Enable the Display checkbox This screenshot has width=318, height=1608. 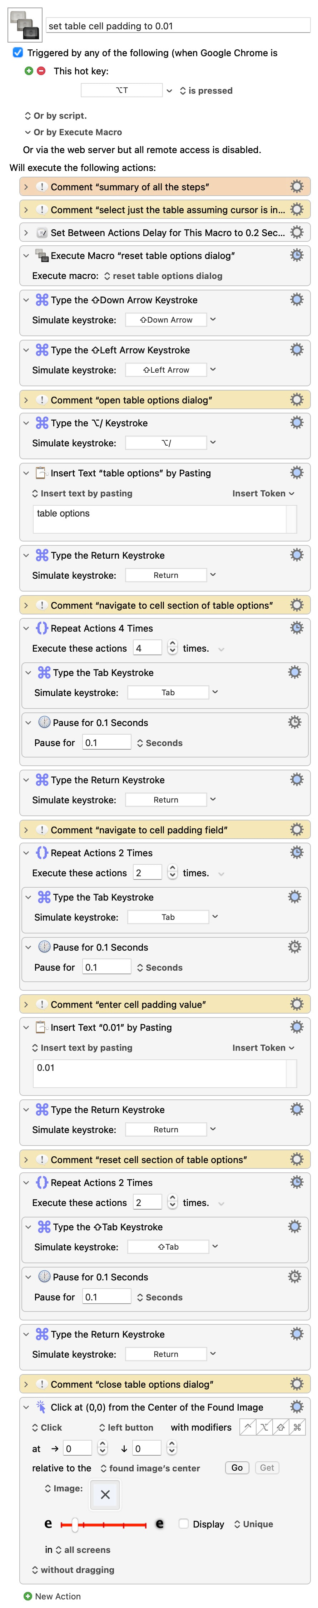(183, 1524)
